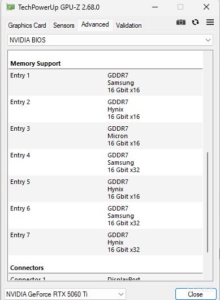Open the NVIDIA GeForce RTX 5060 Ti selector

pos(65,294)
